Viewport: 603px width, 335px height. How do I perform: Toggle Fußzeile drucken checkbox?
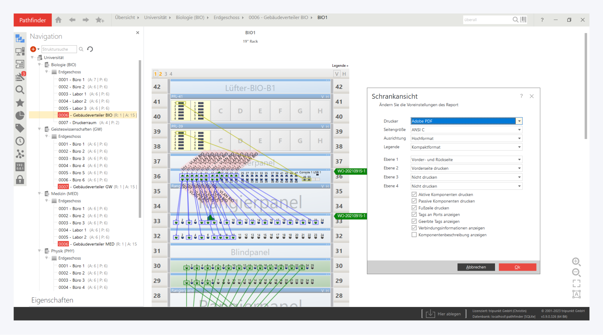pyautogui.click(x=414, y=208)
